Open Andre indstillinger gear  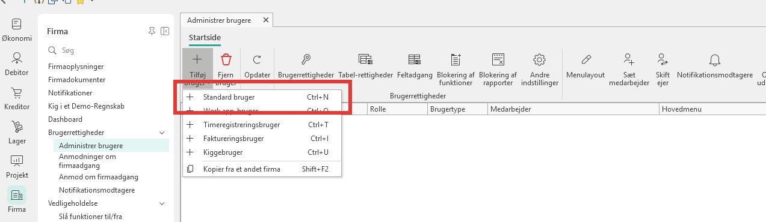(539, 69)
